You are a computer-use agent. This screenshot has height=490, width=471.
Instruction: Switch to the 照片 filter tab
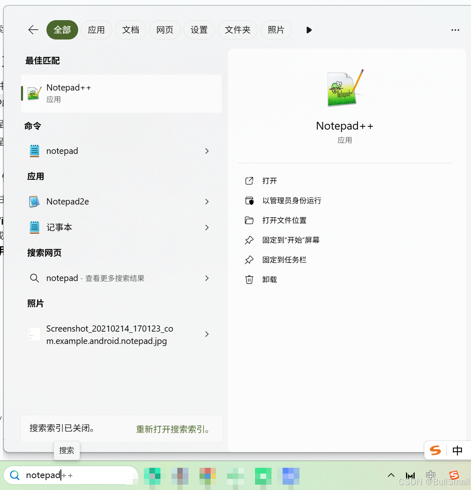[276, 30]
